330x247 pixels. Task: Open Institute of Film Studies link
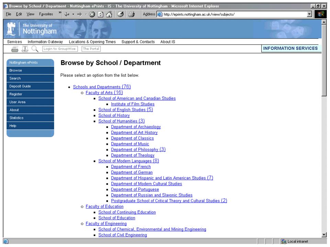click(x=133, y=104)
